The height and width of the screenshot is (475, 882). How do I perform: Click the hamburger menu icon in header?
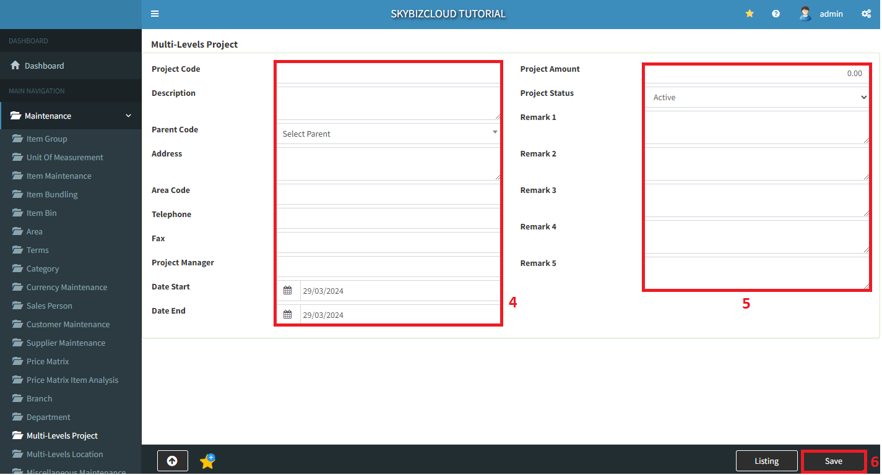click(x=155, y=14)
